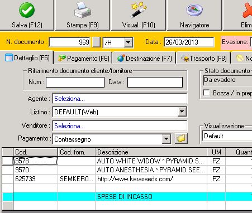Expand the /H document series dropdown

(x=128, y=42)
